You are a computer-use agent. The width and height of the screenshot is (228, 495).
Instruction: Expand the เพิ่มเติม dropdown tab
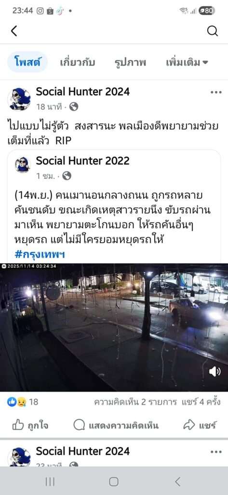click(x=187, y=62)
